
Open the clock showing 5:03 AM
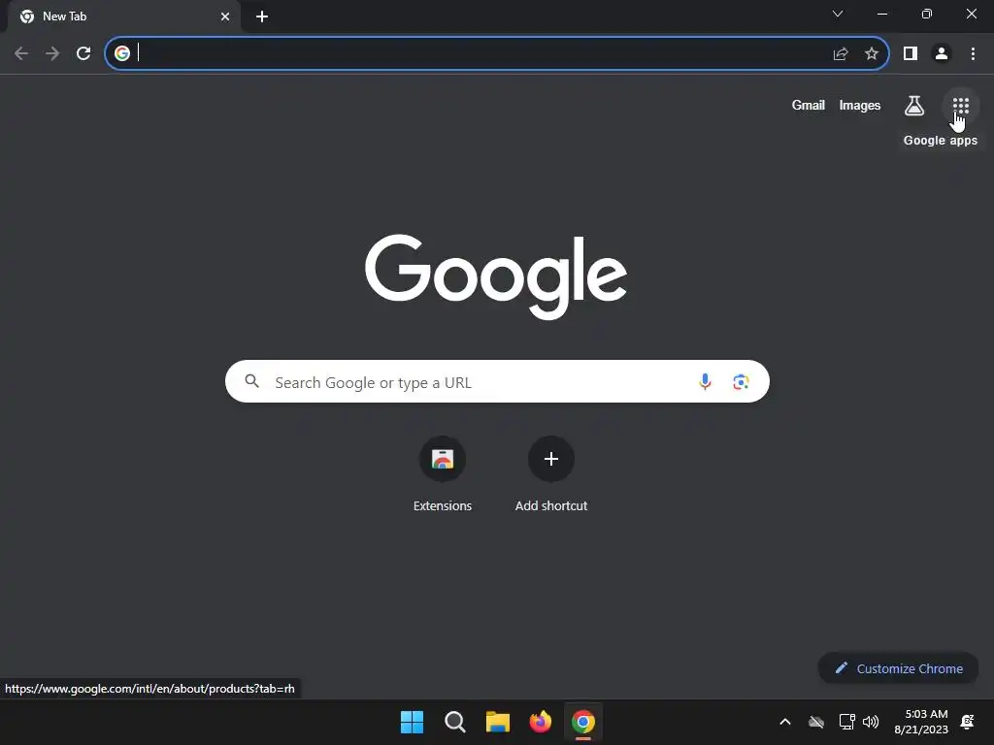click(921, 722)
